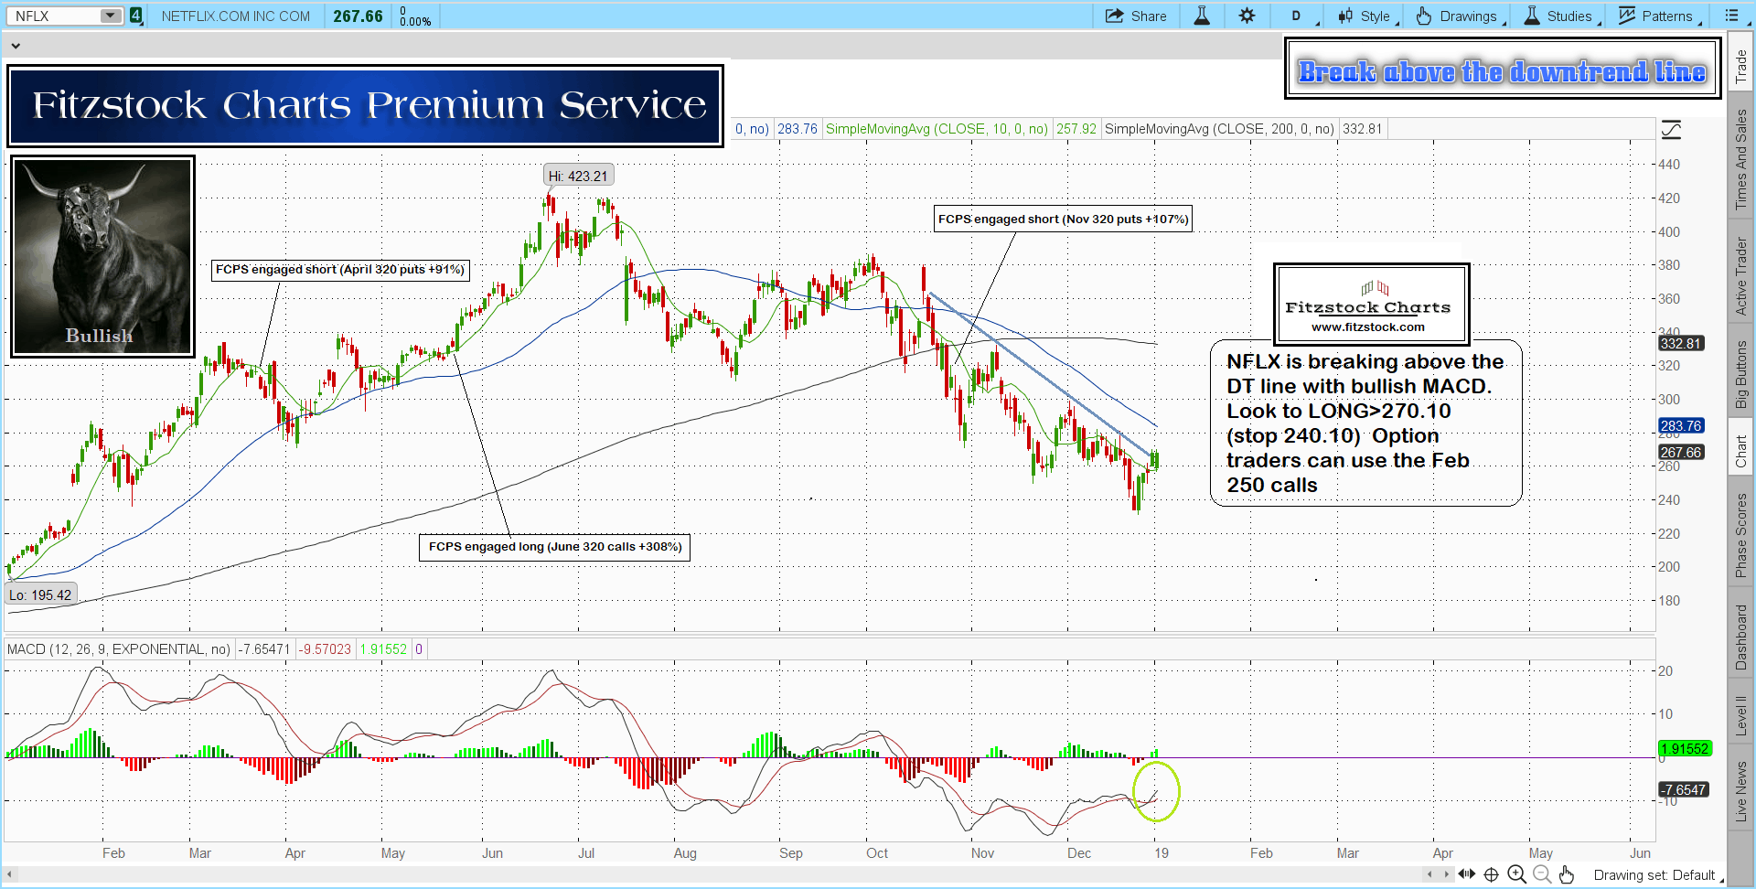Click the Share button in the toolbar

(1136, 16)
